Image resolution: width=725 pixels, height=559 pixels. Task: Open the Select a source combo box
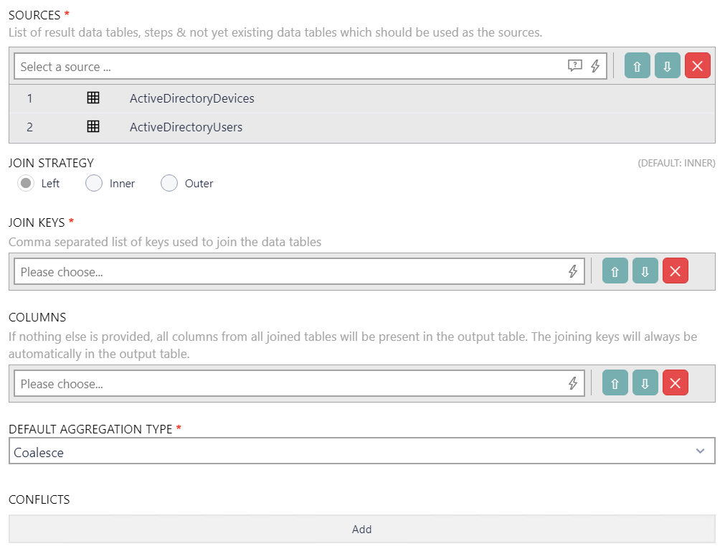click(x=287, y=67)
